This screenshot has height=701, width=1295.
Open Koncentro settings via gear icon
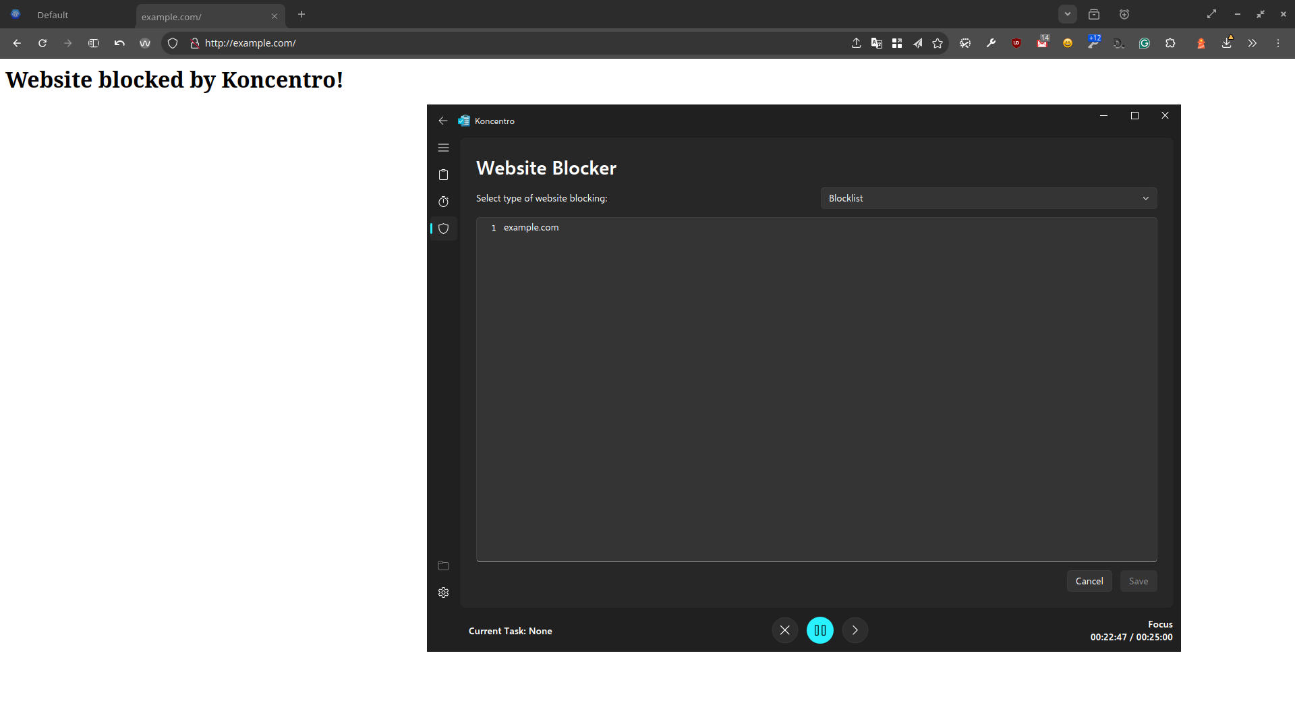click(443, 592)
